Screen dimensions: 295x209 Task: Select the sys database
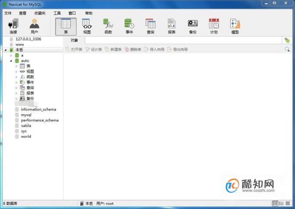pyautogui.click(x=24, y=131)
